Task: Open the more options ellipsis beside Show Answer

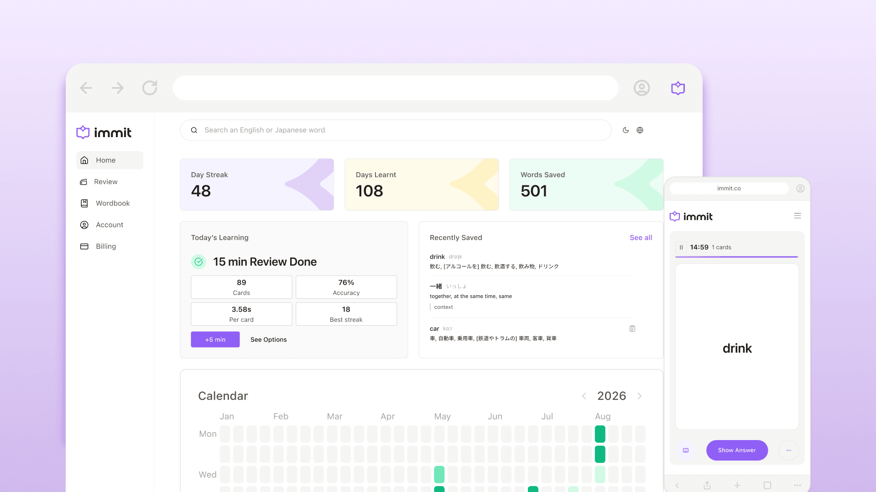Action: (788, 450)
